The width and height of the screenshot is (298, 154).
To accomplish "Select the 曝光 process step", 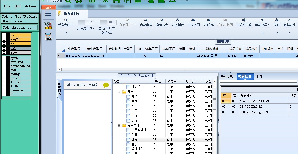I will 135,140.
